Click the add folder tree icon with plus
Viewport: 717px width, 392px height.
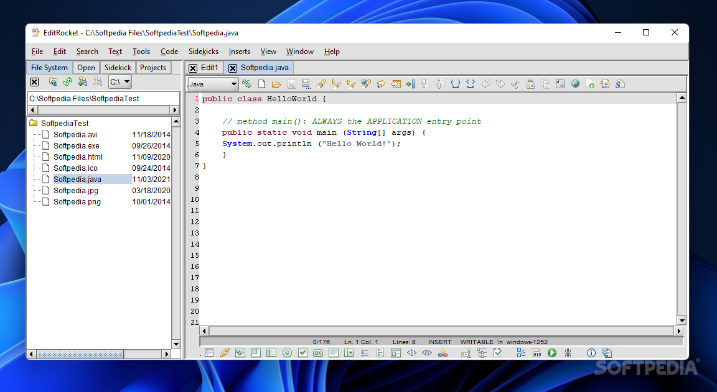point(83,81)
